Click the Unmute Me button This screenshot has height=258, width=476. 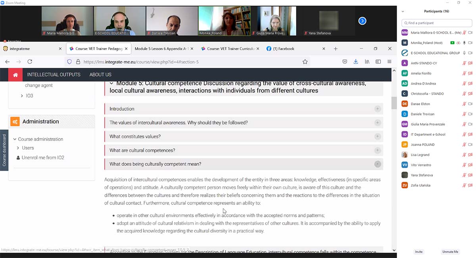pyautogui.click(x=450, y=252)
